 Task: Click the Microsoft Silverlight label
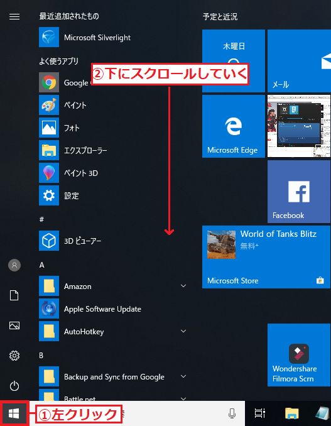tap(97, 38)
